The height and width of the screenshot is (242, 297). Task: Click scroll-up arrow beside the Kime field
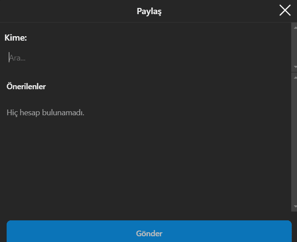[295, 28]
